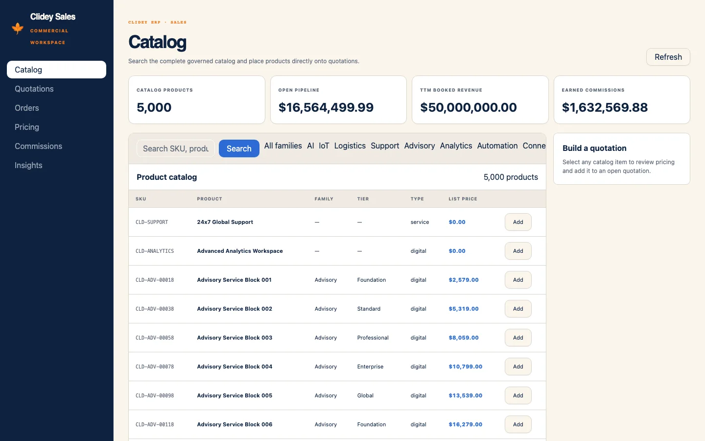Focus the Search SKU input field
Viewport: 705px width, 441px height.
[175, 148]
